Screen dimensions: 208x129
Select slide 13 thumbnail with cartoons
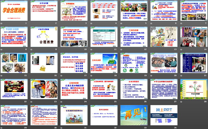pos(164,37)
